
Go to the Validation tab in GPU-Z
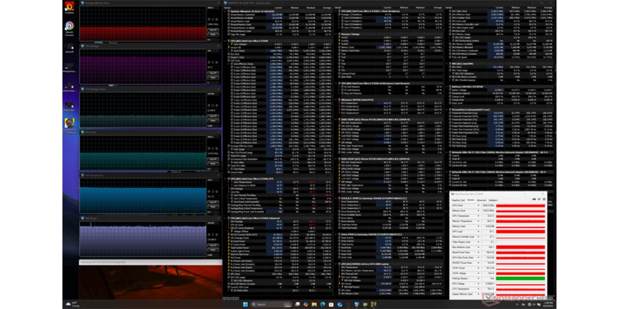coord(493,200)
